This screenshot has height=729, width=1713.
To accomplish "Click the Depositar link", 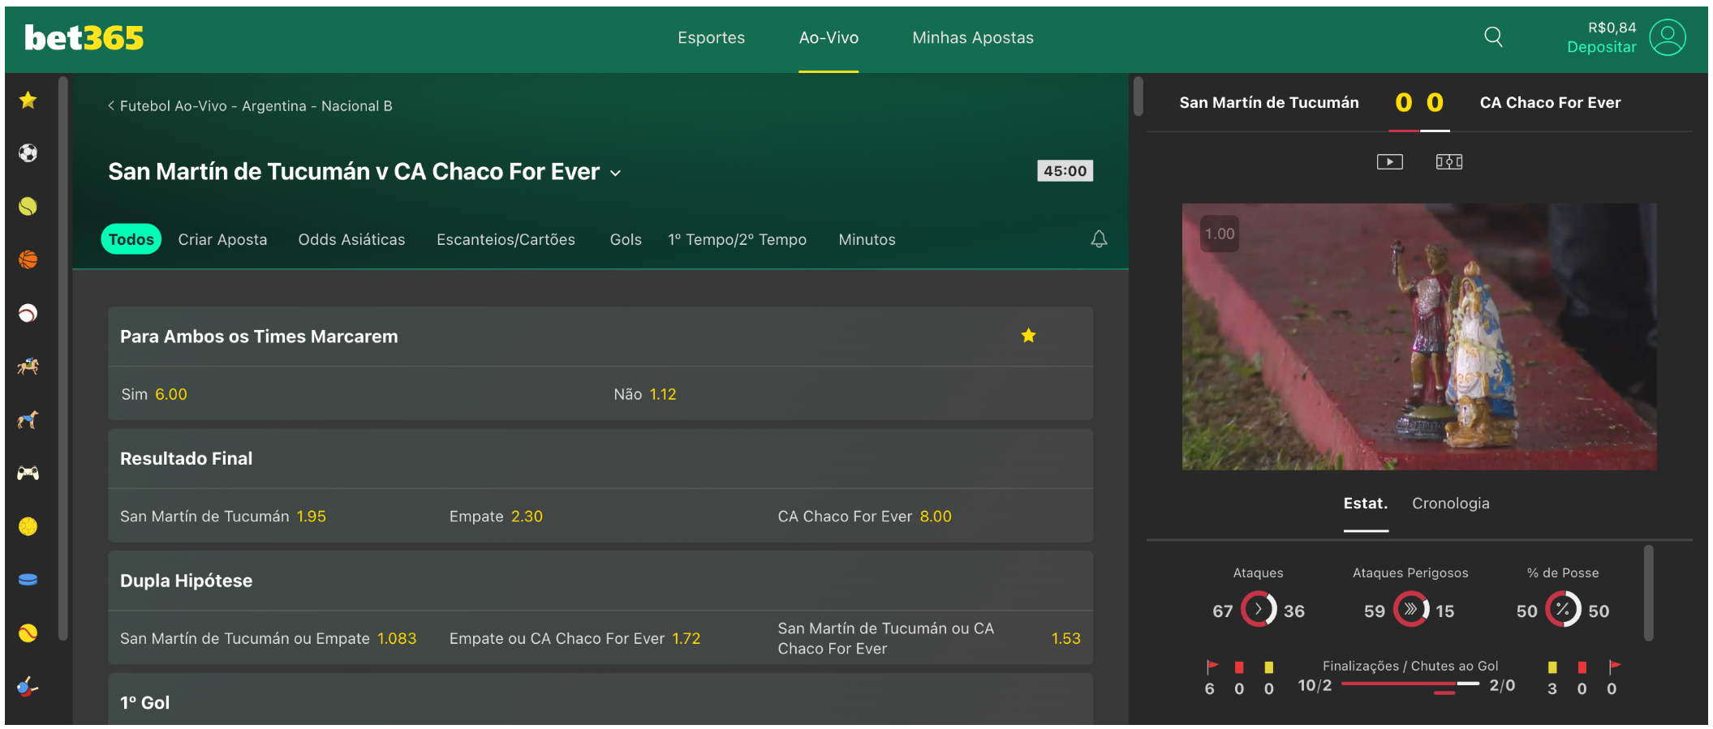I will [x=1601, y=47].
